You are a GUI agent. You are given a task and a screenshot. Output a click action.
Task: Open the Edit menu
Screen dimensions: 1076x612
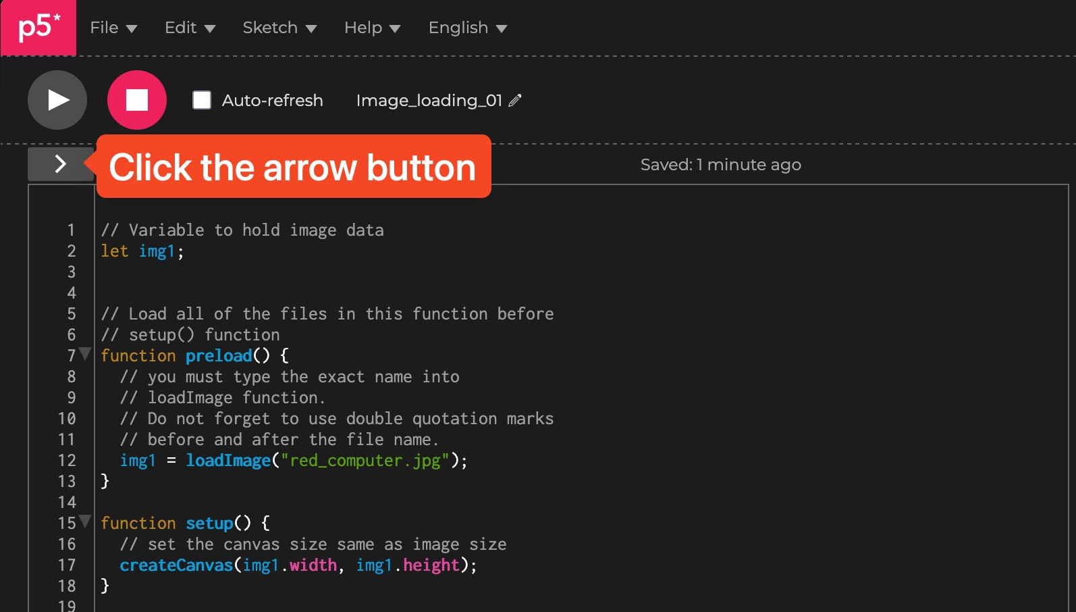click(x=190, y=28)
